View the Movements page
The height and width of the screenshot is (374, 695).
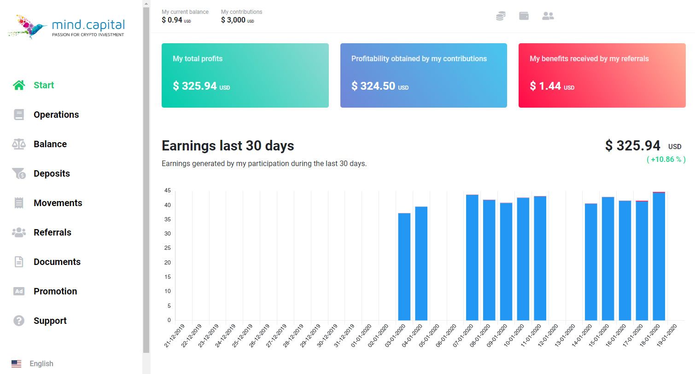pyautogui.click(x=58, y=203)
